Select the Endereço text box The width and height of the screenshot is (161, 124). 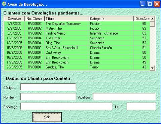(66, 107)
